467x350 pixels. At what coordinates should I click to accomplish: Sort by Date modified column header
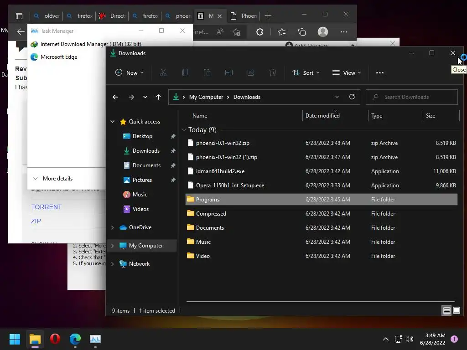(322, 116)
